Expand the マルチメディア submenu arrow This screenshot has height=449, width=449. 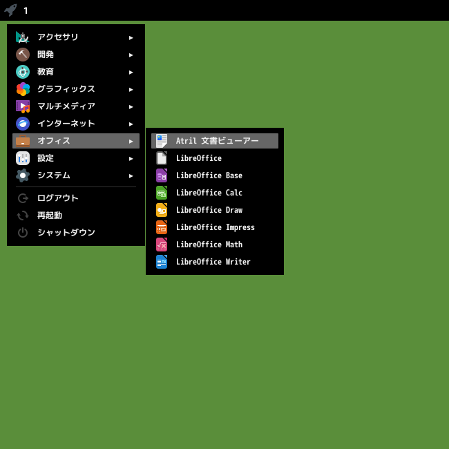[131, 106]
